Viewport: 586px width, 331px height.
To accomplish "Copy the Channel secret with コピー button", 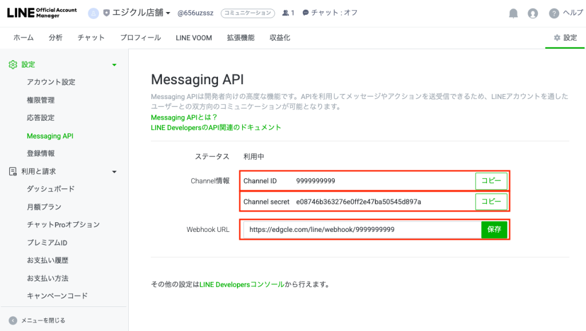I will (x=491, y=202).
